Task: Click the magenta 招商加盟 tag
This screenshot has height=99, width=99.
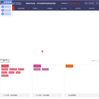Action: [x=37, y=66]
